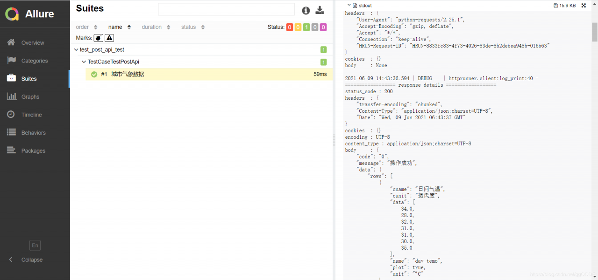Open the Packages menu item
Screen dimensions: 598x280
[x=33, y=151]
